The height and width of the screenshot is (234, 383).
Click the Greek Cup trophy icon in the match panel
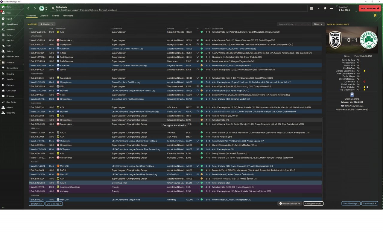pyautogui.click(x=352, y=95)
